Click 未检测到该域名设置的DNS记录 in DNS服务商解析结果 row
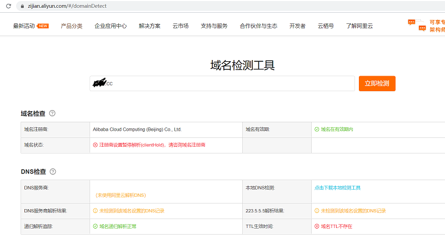The height and width of the screenshot is (243, 445). click(132, 211)
